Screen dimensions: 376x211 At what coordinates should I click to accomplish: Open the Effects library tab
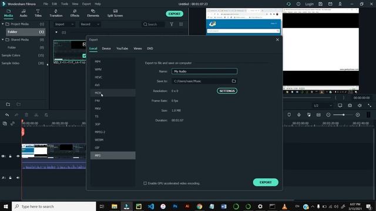click(x=75, y=13)
